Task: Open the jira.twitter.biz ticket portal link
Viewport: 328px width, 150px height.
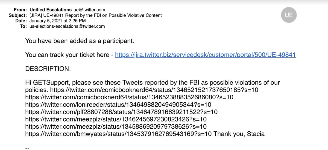Action: point(205,55)
